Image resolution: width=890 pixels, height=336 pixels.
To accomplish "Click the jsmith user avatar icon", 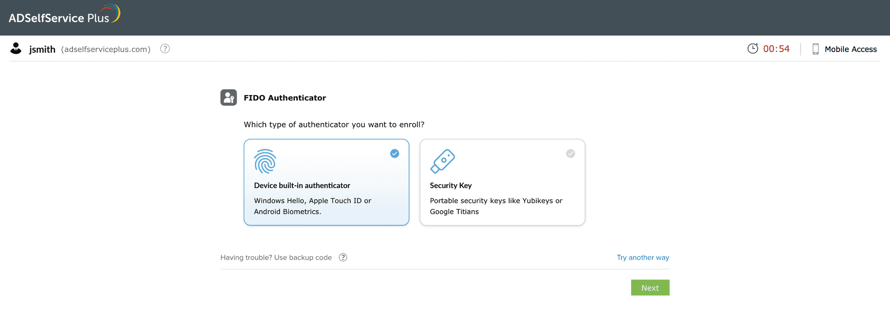I will (16, 48).
